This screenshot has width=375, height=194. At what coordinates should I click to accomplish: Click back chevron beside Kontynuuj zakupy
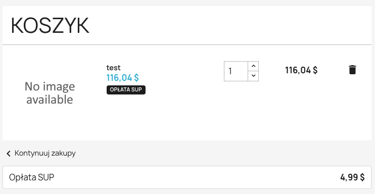tap(9, 154)
